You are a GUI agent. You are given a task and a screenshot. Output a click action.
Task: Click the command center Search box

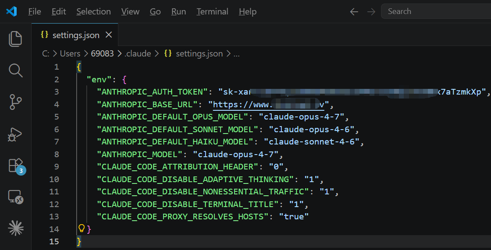tap(436, 11)
